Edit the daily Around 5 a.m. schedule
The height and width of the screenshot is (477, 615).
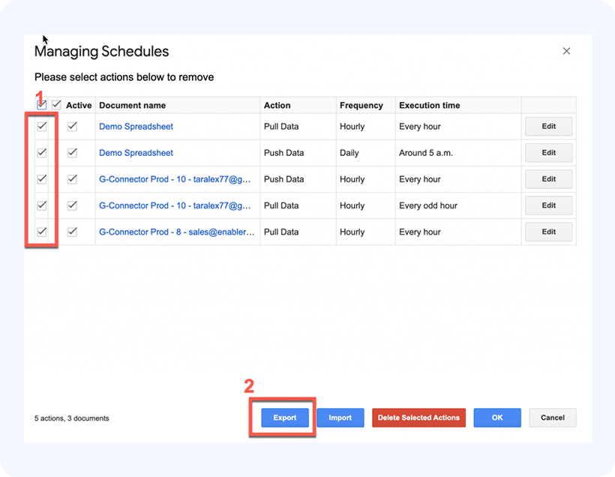[x=548, y=153]
